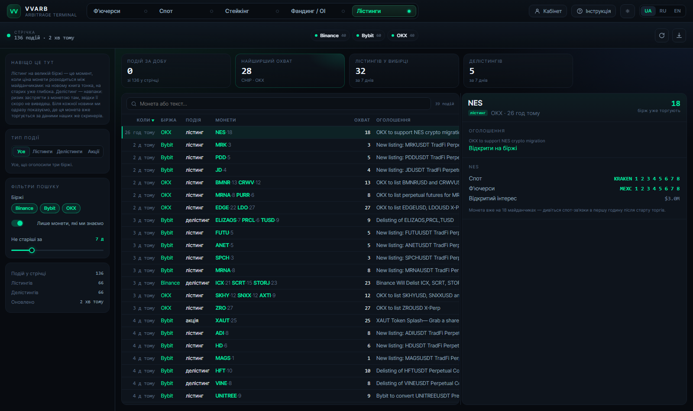This screenshot has width=693, height=411.
Task: Click the 'Делістингів' 5 stat card
Action: (x=518, y=71)
